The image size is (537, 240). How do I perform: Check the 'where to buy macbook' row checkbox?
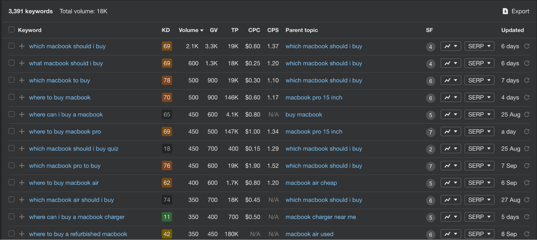point(12,97)
